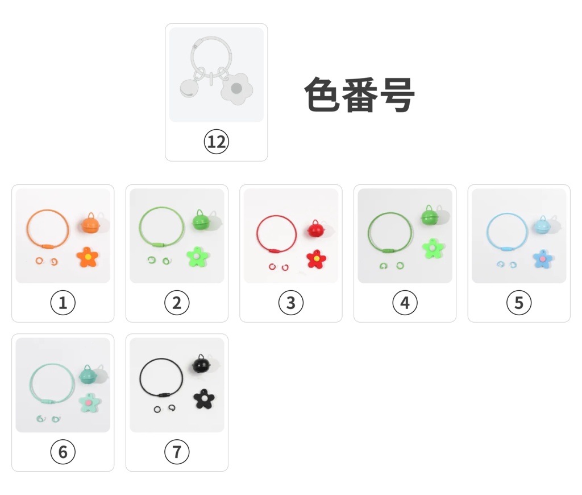
Task: Pick the light blue keyring set photo
Action: (518, 236)
